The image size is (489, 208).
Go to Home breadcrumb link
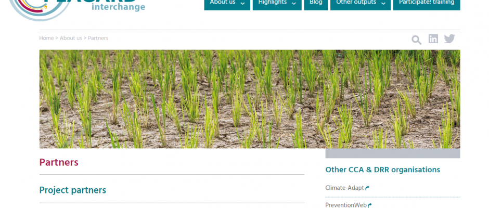tap(46, 38)
